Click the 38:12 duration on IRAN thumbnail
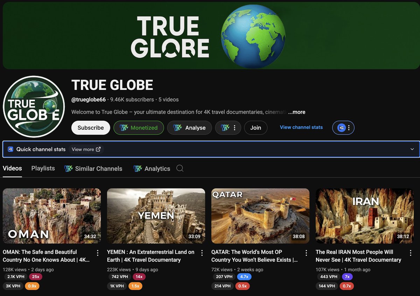This screenshot has height=296, width=420. click(x=403, y=237)
